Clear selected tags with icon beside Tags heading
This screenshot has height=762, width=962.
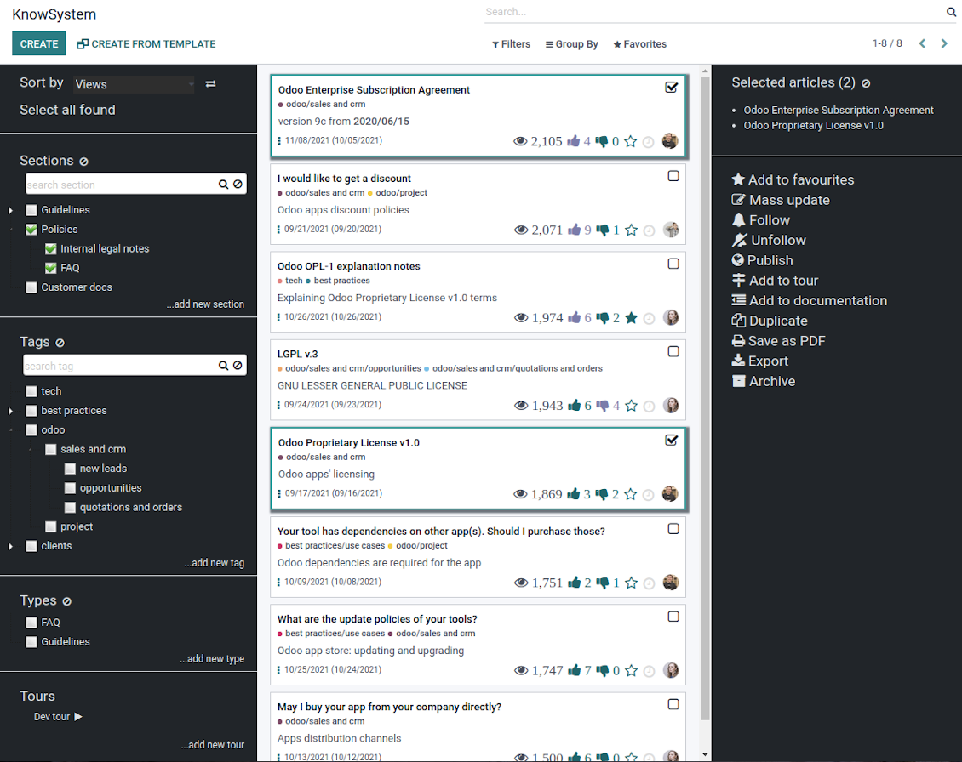pyautogui.click(x=60, y=343)
